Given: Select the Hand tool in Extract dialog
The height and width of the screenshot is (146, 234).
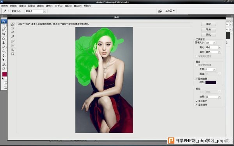Looking at the screenshot, I should pos(12,54).
